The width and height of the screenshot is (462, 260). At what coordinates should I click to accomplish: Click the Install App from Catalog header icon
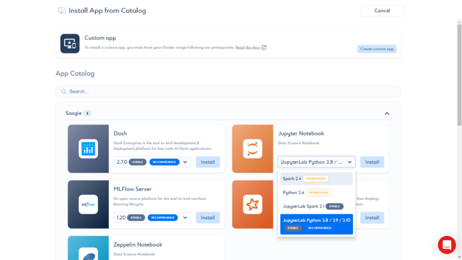pyautogui.click(x=61, y=11)
